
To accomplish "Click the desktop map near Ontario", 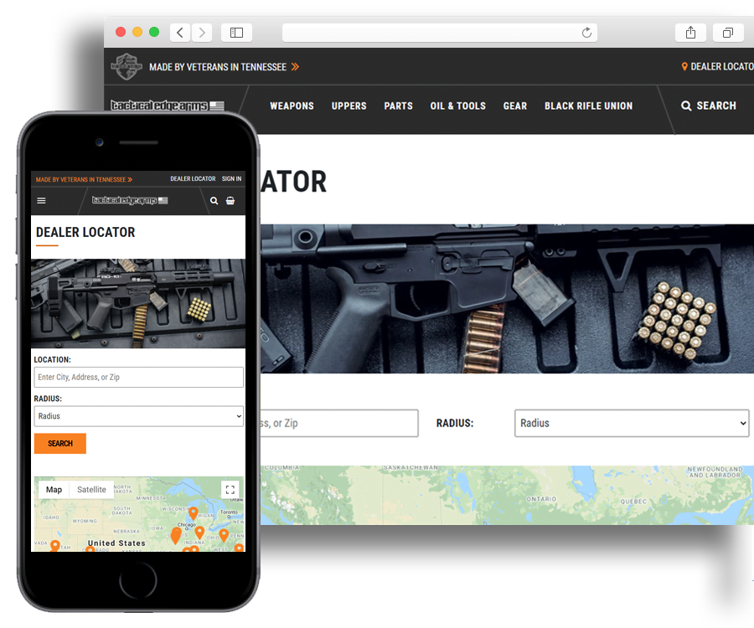I will [x=541, y=499].
